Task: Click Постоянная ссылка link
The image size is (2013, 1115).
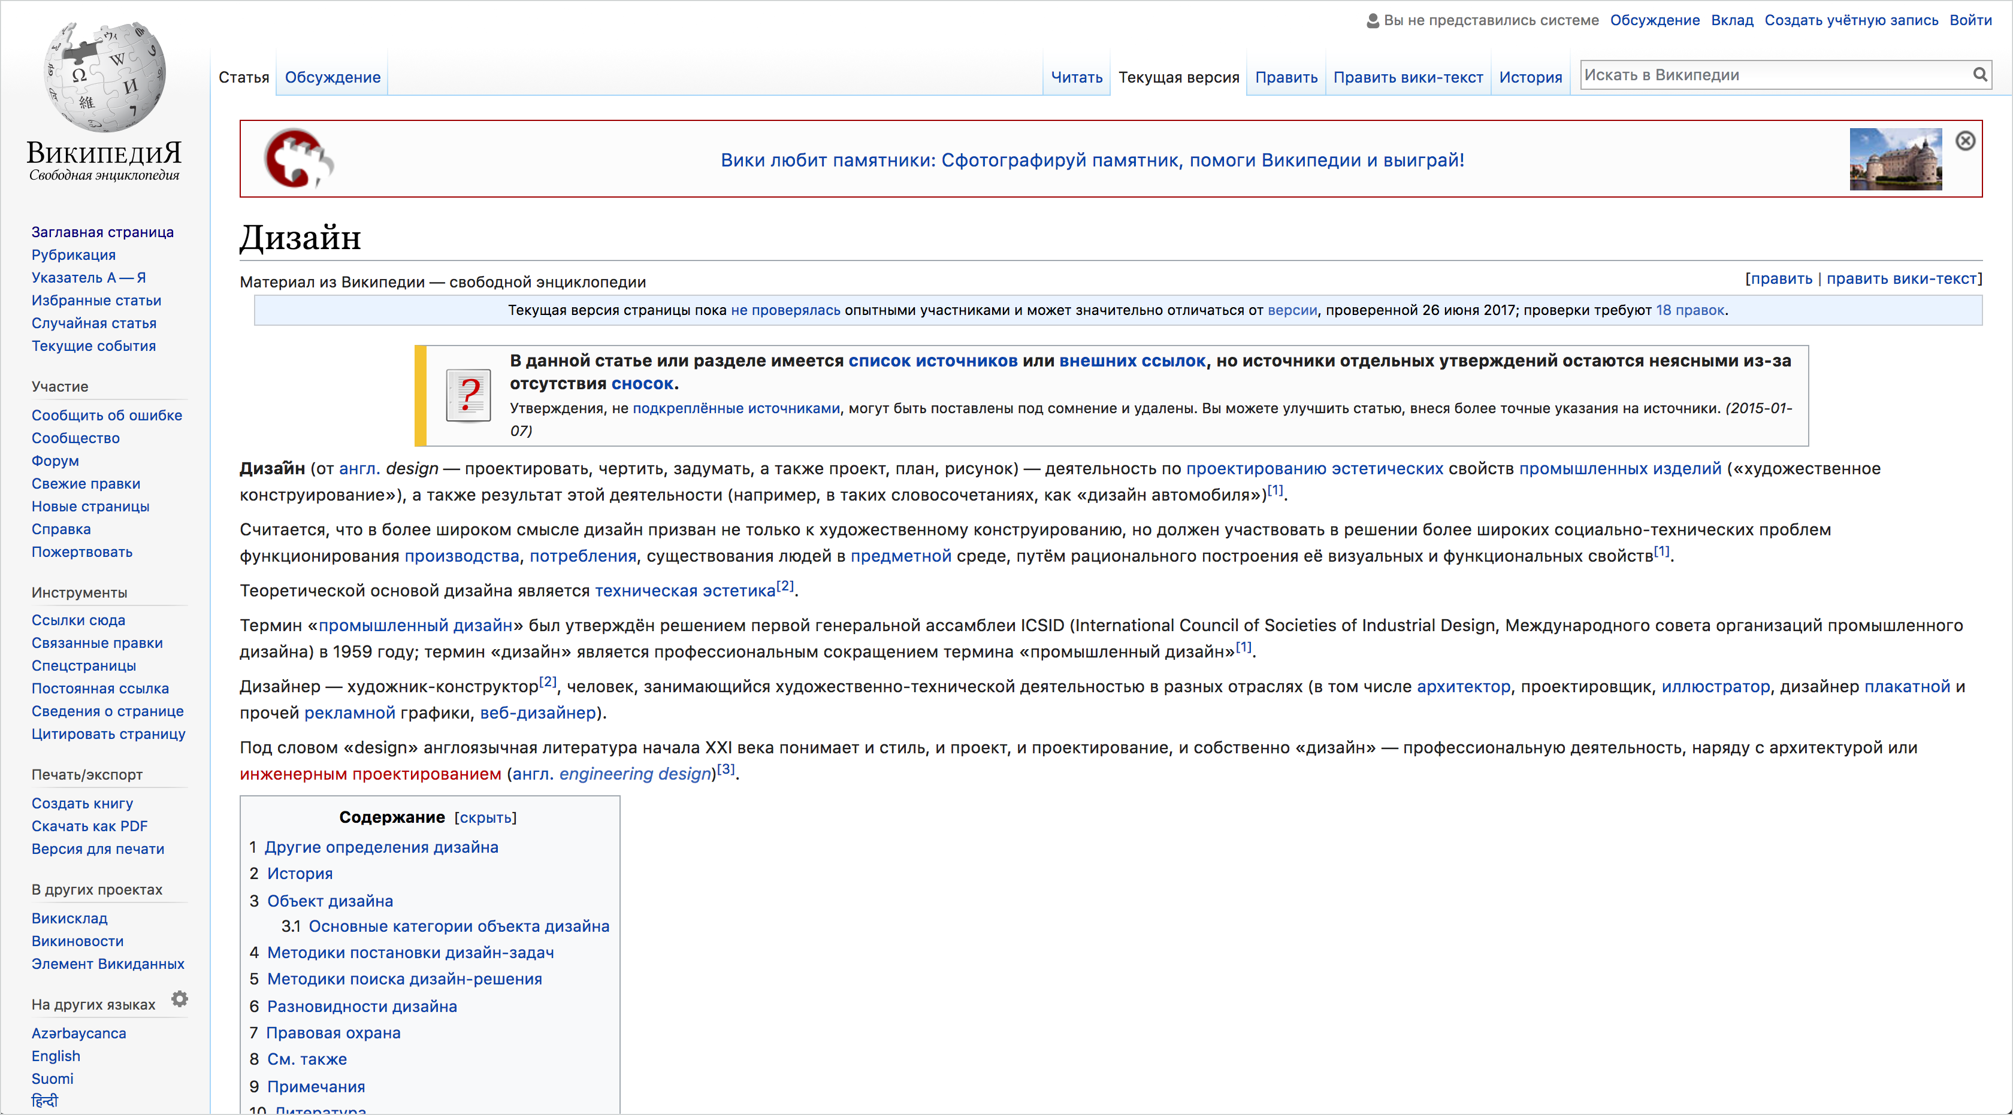Action: (100, 688)
